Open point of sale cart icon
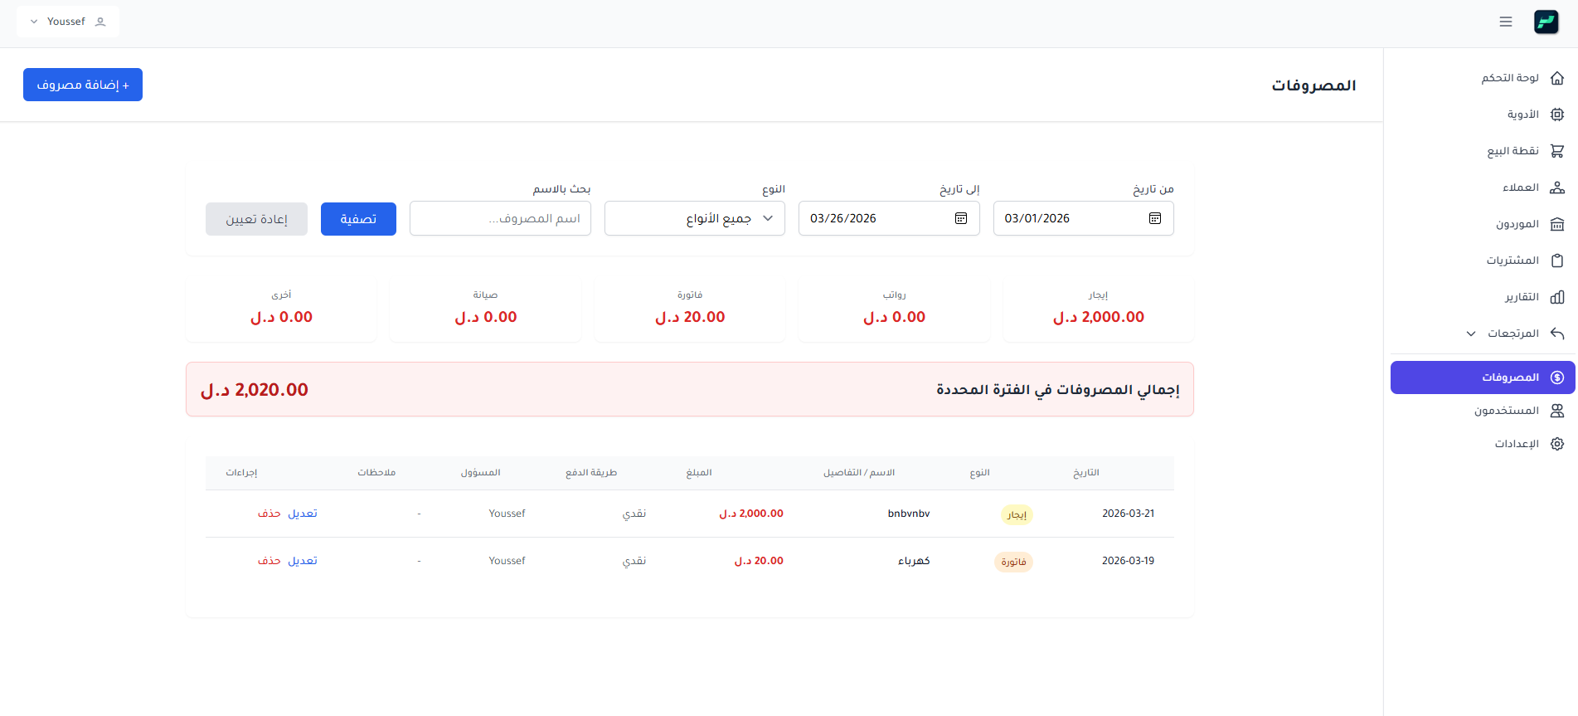 (1557, 151)
